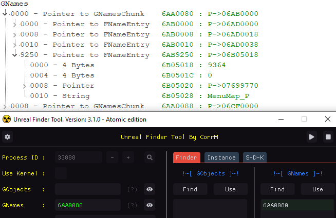Expand the 0008 Pointer to FNameEntry node
The image size is (336, 218).
14,34
